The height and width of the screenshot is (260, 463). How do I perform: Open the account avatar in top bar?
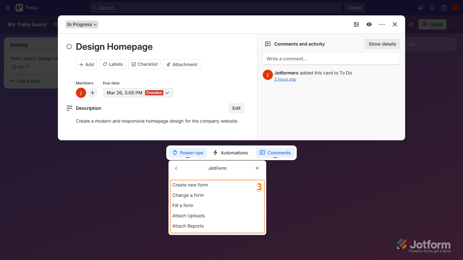[x=455, y=8]
